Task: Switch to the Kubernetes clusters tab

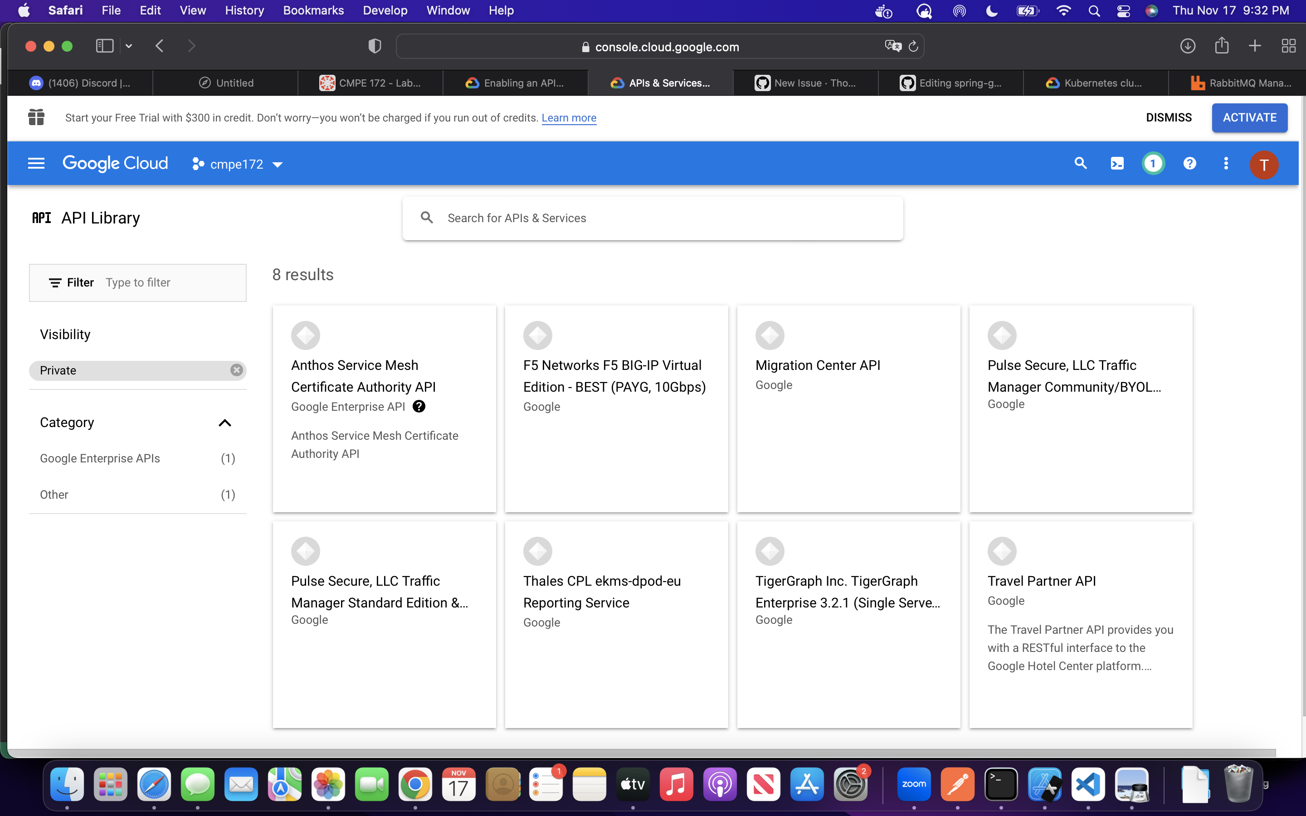Action: point(1096,83)
